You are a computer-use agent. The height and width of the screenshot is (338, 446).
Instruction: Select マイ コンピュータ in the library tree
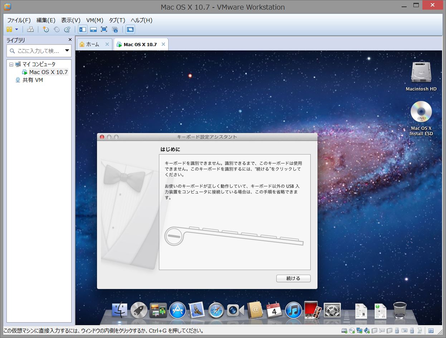(x=39, y=64)
